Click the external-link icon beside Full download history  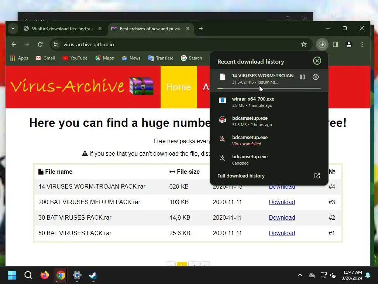pos(317,176)
